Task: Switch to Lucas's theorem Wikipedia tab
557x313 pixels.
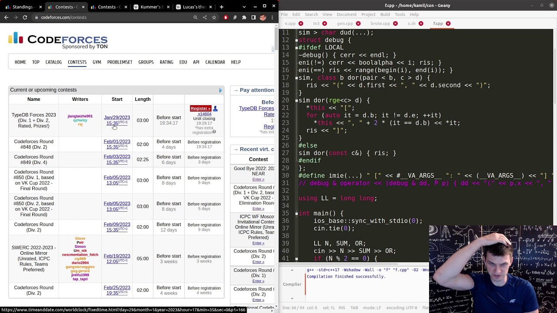Action: (x=193, y=7)
